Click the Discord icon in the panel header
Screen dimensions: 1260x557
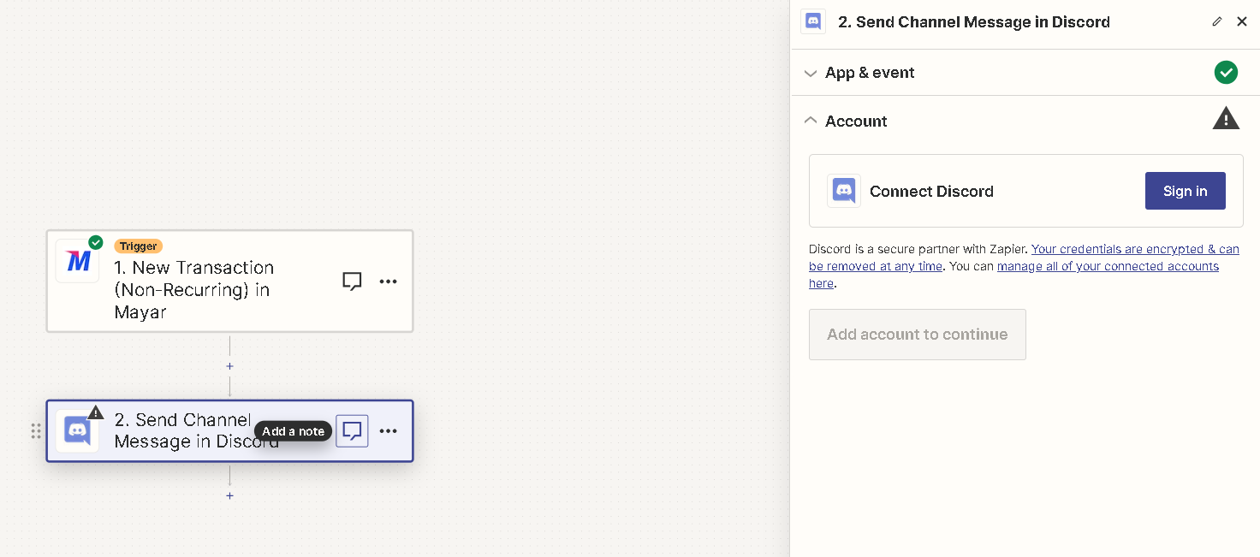(x=813, y=21)
